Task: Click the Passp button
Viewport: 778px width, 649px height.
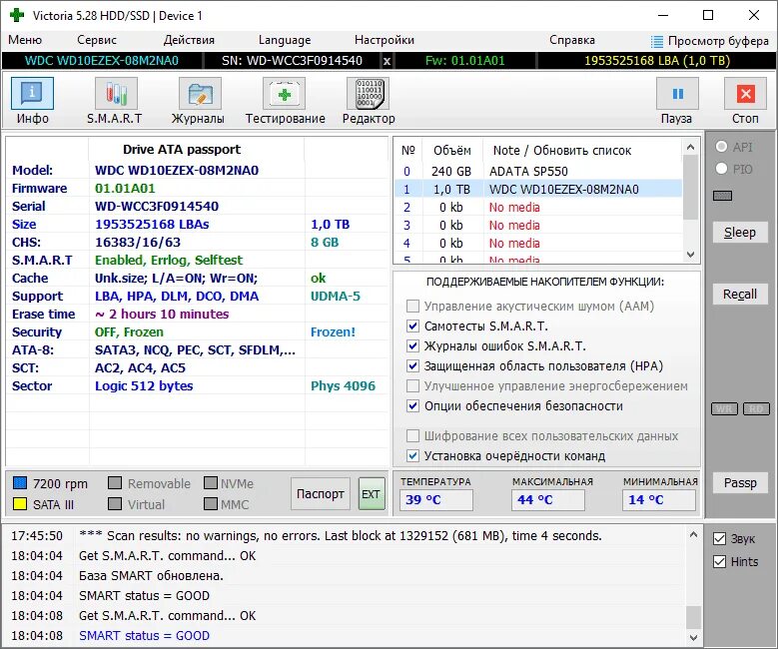Action: (x=740, y=483)
